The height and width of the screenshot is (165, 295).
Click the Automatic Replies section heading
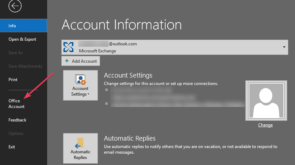click(130, 138)
